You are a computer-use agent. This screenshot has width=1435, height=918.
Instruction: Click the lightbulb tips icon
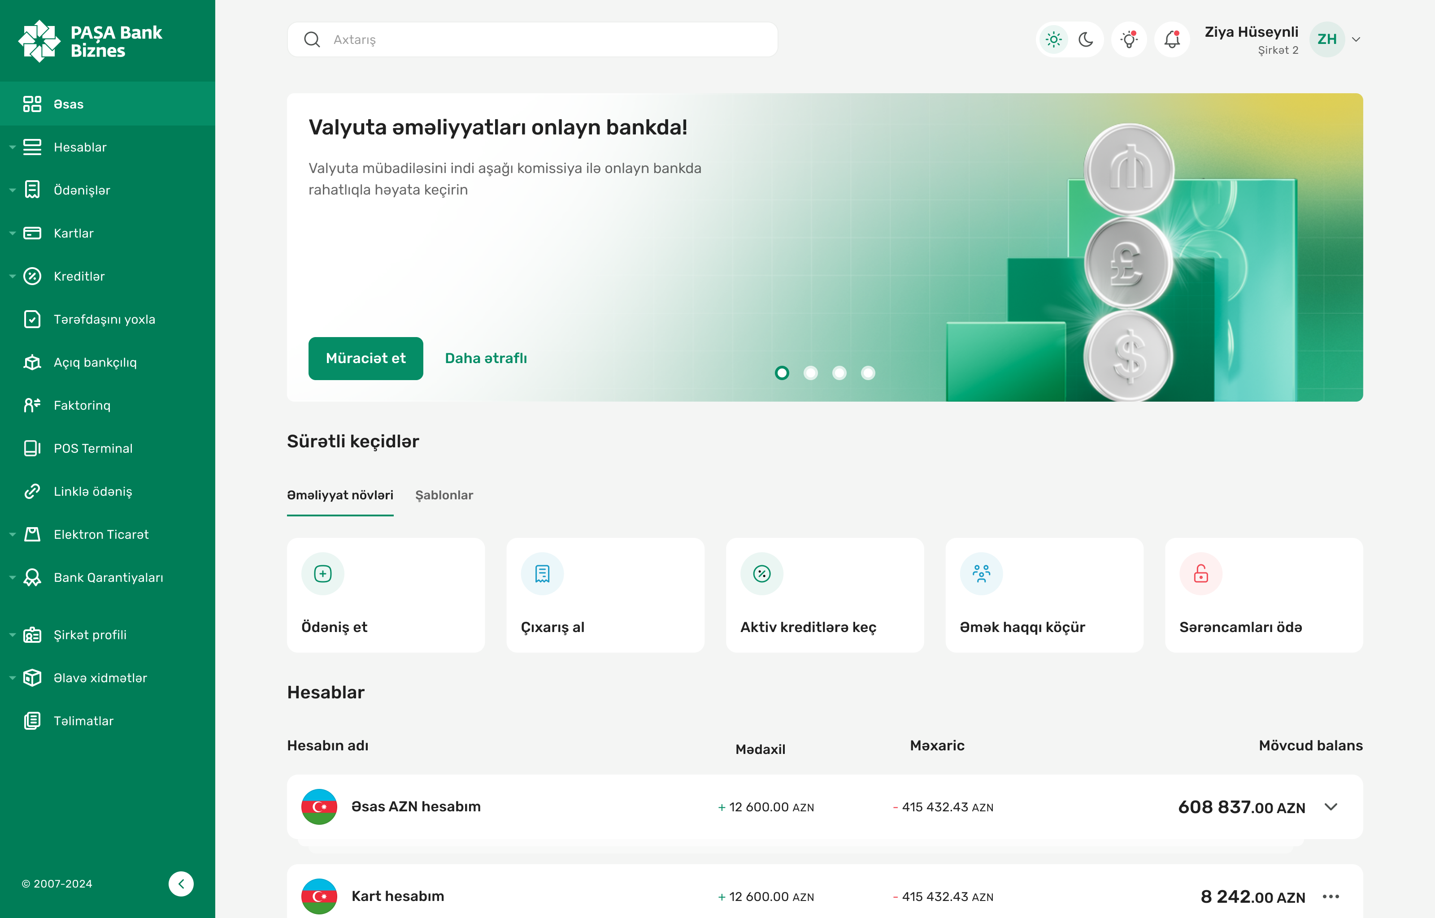pos(1129,39)
